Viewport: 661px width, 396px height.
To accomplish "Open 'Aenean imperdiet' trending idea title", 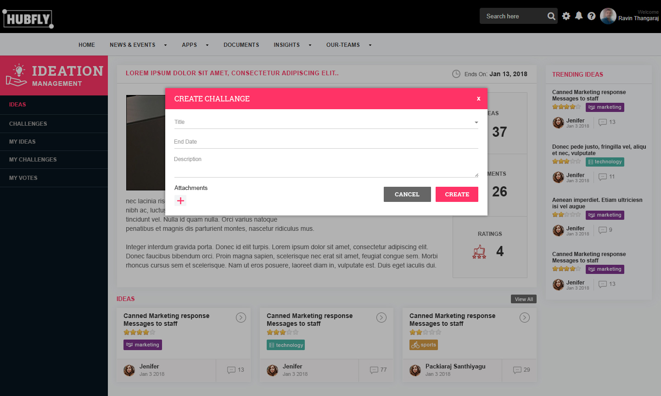I will 597,203.
